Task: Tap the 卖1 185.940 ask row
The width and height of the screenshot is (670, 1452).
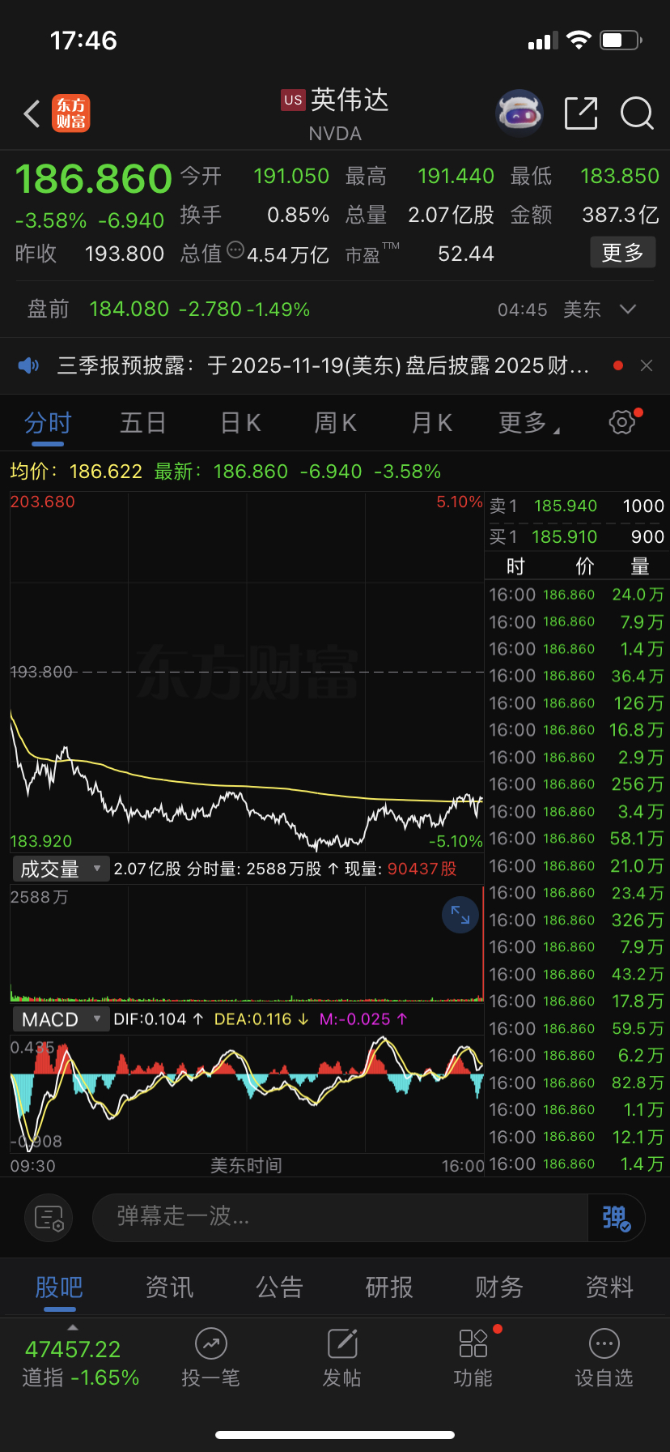Action: point(577,506)
